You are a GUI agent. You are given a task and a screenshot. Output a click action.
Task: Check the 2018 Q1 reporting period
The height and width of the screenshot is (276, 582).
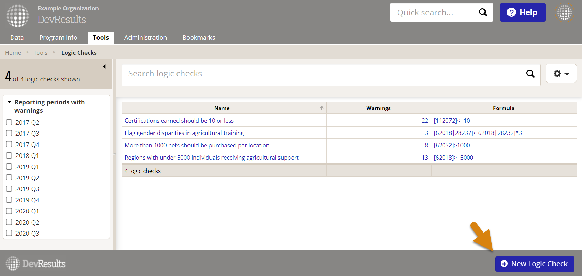pos(9,155)
